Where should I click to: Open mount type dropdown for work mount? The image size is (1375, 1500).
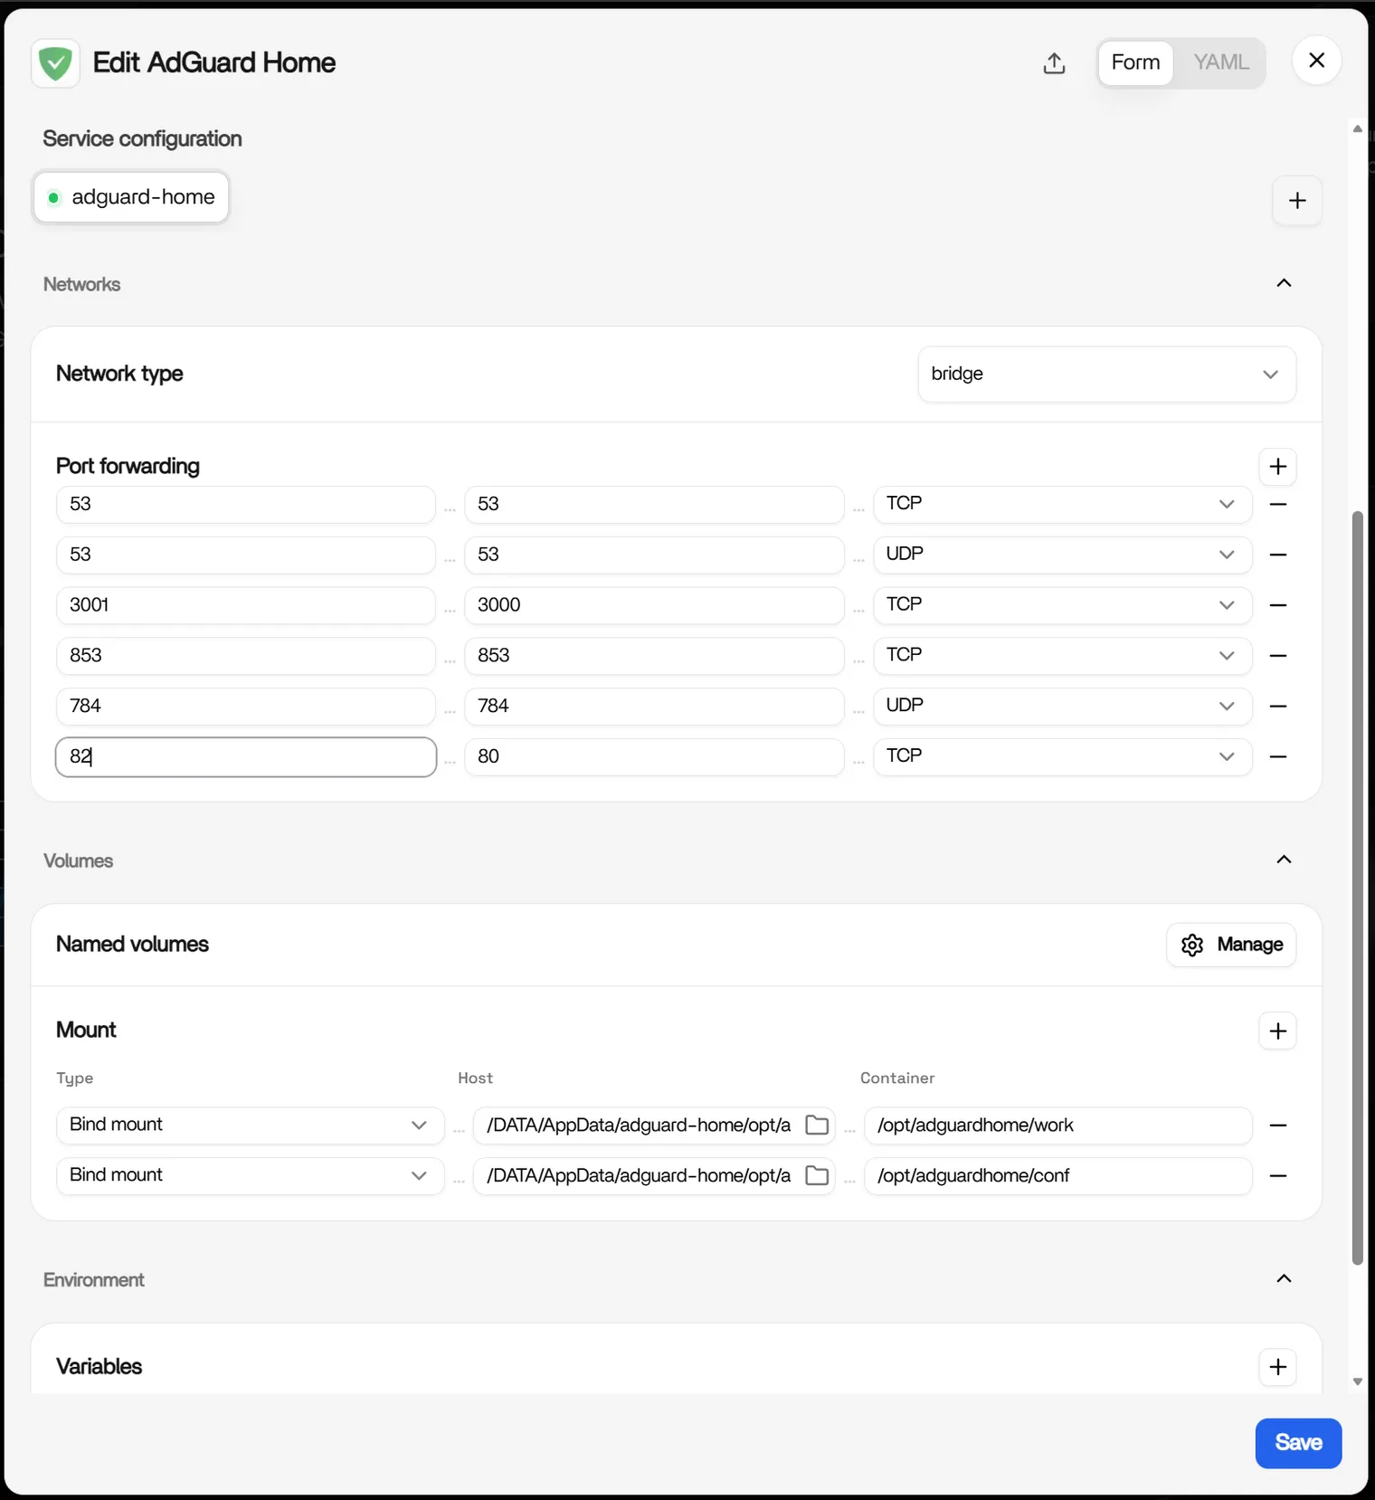coord(250,1125)
